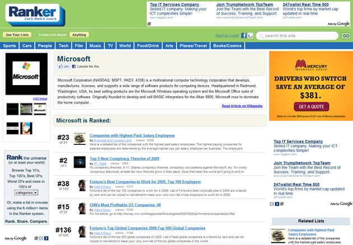
Task: Click the Add Image link
Action: (40, 98)
